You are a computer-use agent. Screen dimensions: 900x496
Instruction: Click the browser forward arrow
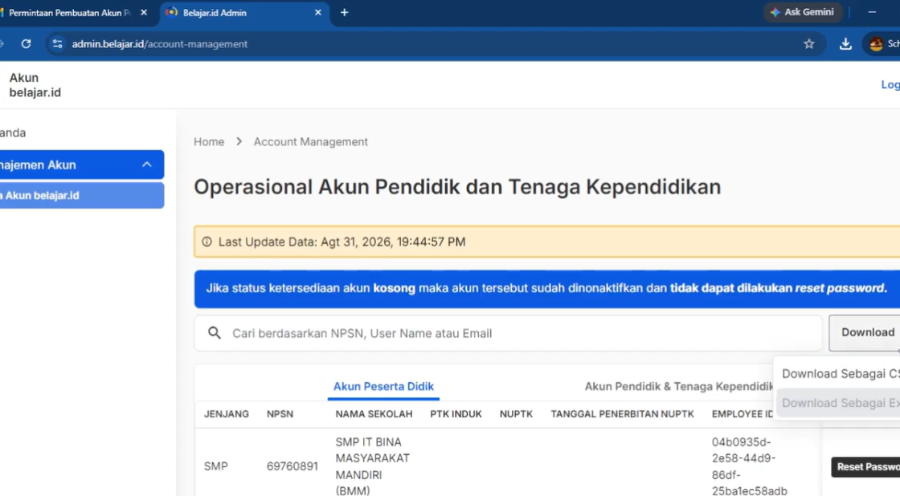(x=2, y=43)
